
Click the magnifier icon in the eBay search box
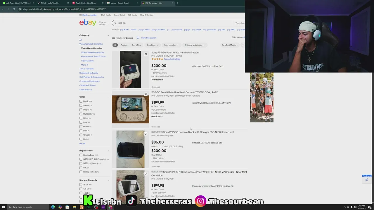(115, 23)
